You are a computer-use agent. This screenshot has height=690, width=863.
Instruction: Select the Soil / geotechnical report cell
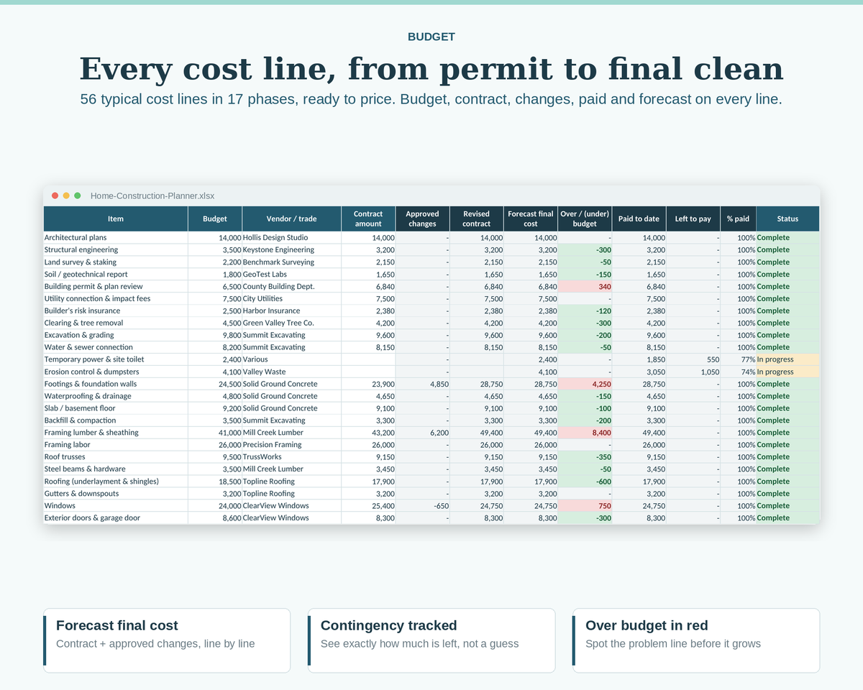(x=116, y=275)
